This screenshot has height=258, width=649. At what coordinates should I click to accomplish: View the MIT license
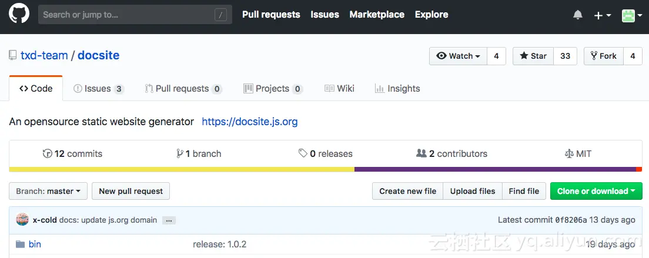coord(578,154)
